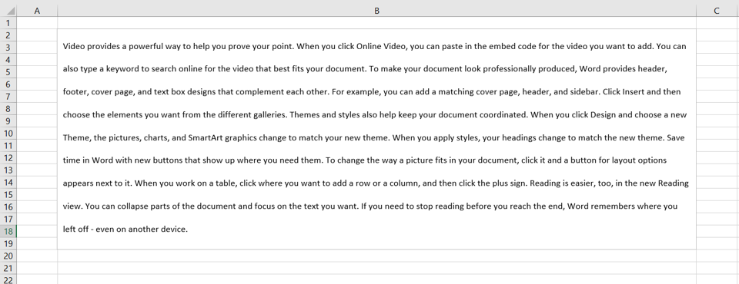
Task: Click text 'left off - even on another device.'
Action: click(125, 230)
